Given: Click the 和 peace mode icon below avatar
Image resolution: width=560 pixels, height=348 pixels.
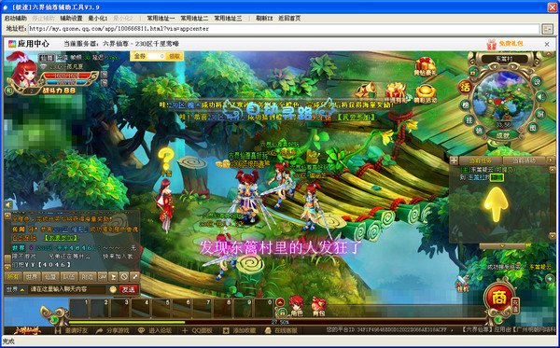Looking at the screenshot, I should click(9, 90).
